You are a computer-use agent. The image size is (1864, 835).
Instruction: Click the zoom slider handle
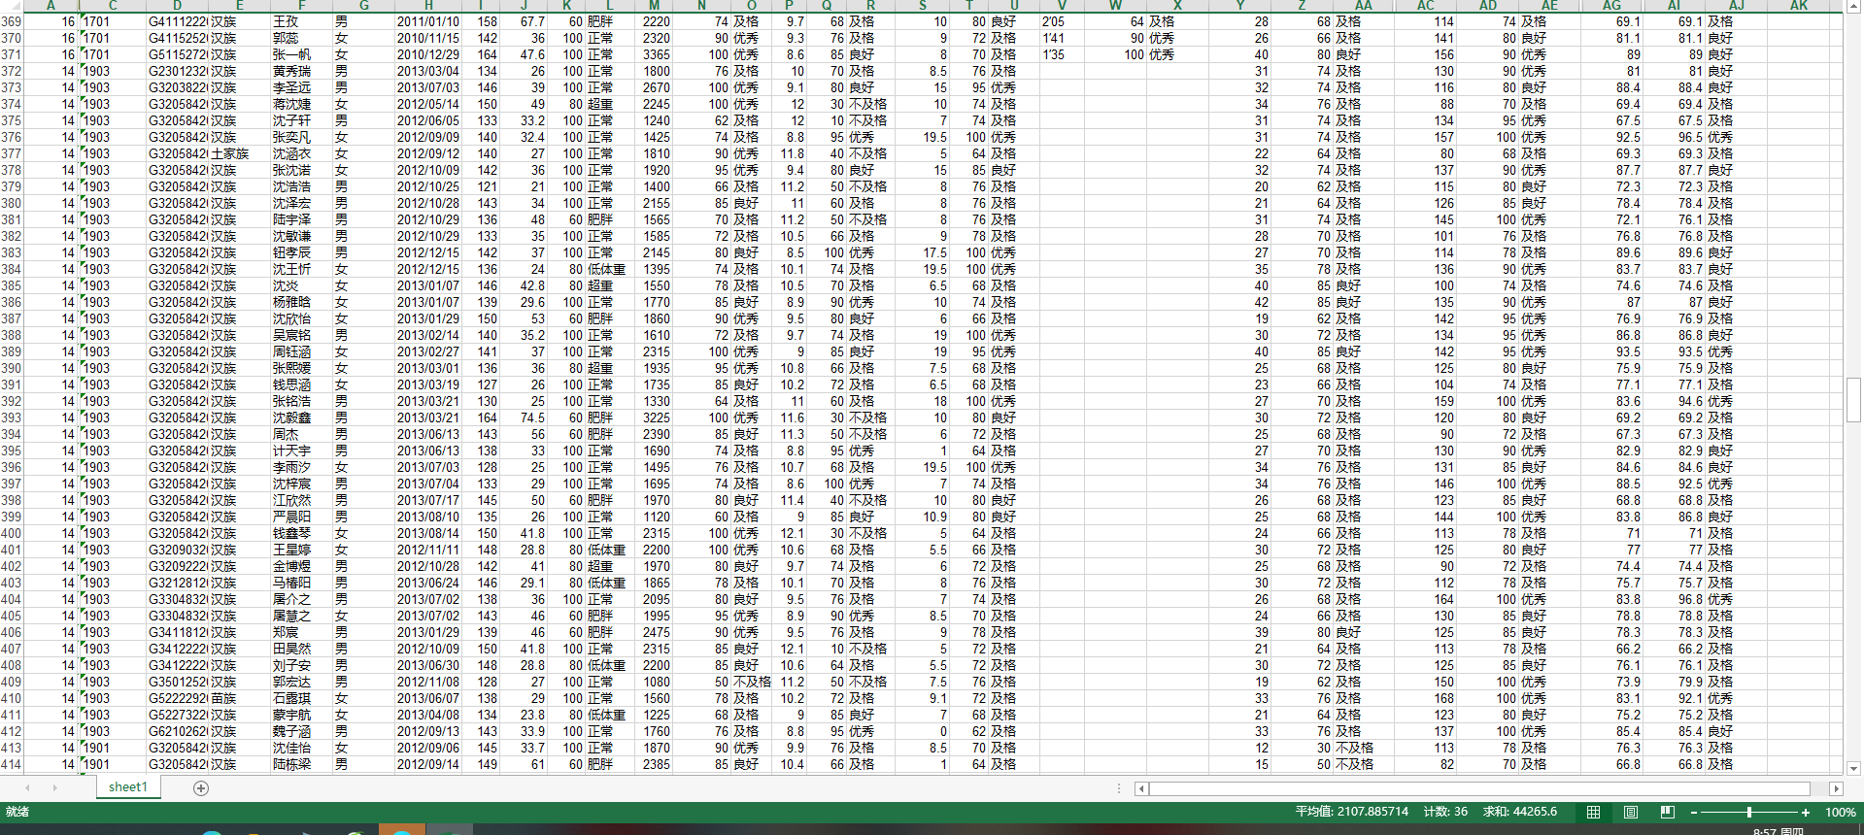1749,813
